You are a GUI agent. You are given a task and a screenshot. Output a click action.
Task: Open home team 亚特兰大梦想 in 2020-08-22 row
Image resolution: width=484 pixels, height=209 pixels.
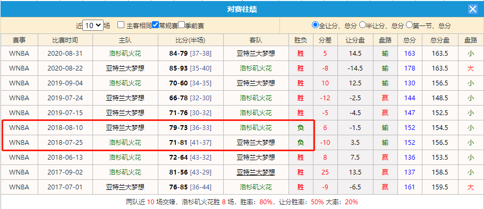tap(125, 68)
